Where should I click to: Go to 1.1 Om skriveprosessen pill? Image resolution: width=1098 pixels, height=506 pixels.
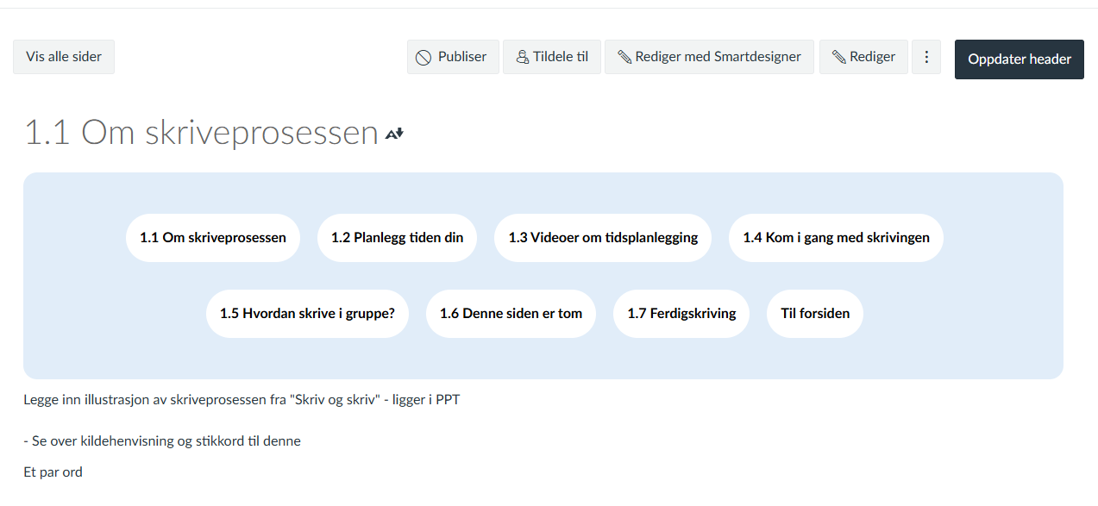click(213, 238)
